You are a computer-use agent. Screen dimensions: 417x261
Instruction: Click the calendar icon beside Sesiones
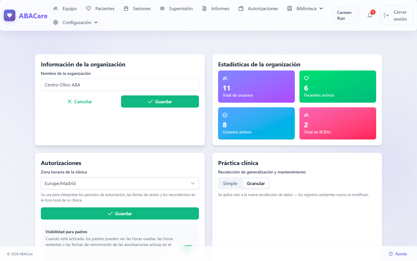click(126, 8)
